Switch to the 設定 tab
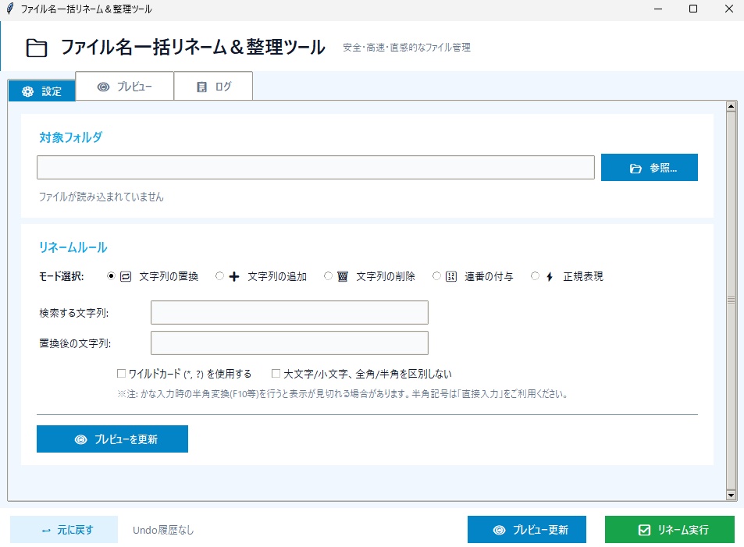 (41, 91)
